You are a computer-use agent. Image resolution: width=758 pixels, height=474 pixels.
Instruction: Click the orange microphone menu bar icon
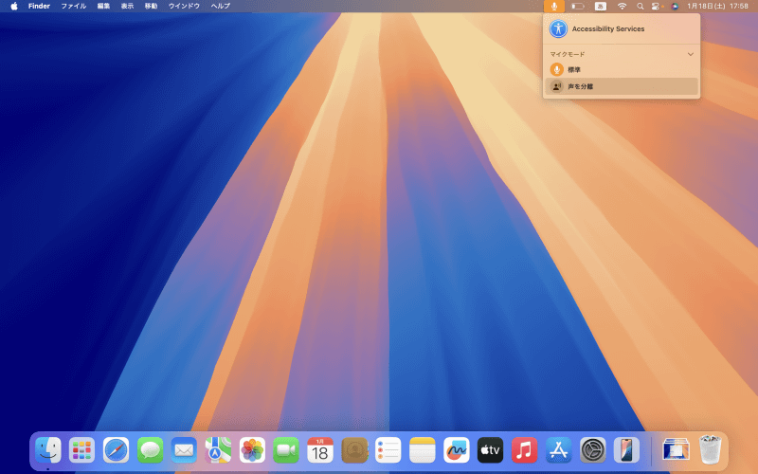tap(554, 7)
